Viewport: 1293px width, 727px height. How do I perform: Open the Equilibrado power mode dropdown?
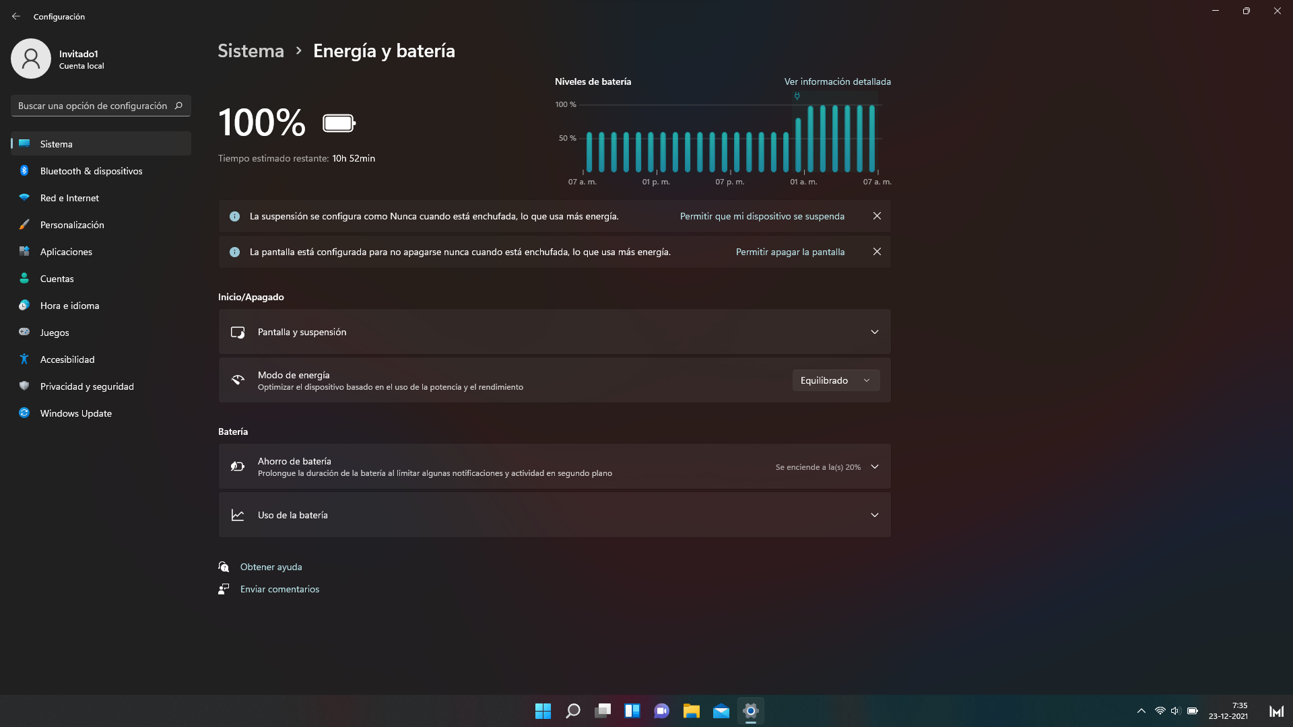pos(835,380)
